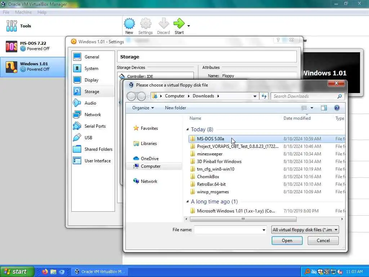The image size is (369, 277).
Task: Start the selected virtual machine
Action: (x=179, y=26)
